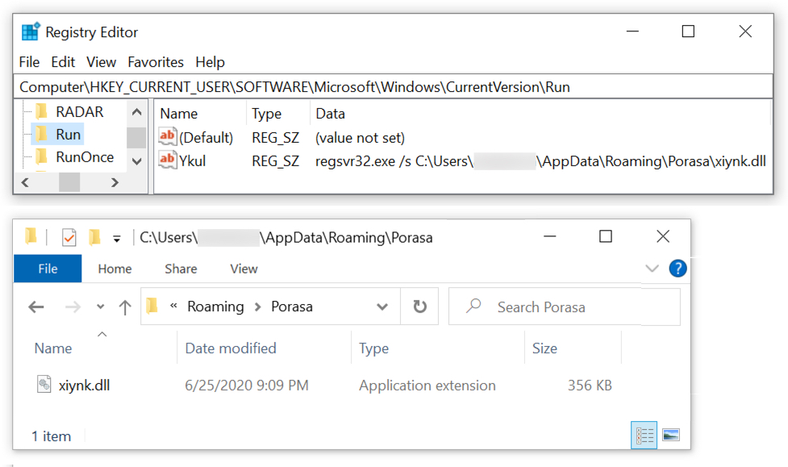The width and height of the screenshot is (788, 467).
Task: Select the (Default) registry value
Action: pyautogui.click(x=206, y=138)
